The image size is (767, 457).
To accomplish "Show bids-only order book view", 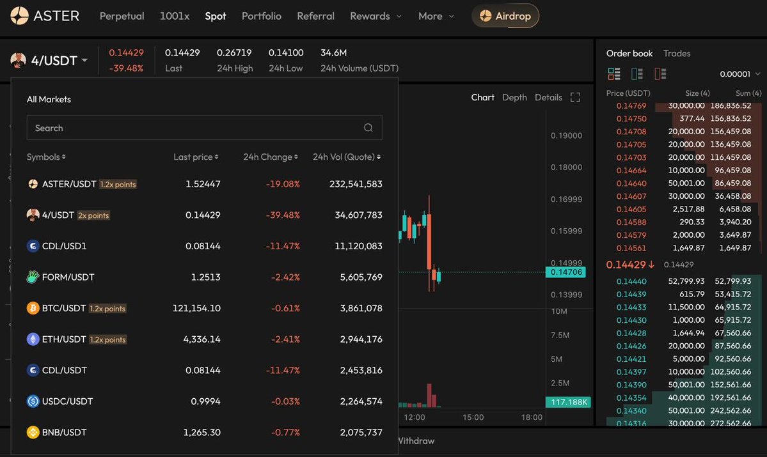I will pos(637,74).
